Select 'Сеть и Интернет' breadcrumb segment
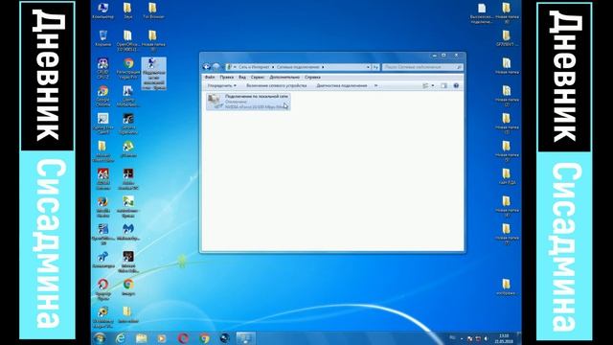This screenshot has width=613, height=345. tap(254, 67)
